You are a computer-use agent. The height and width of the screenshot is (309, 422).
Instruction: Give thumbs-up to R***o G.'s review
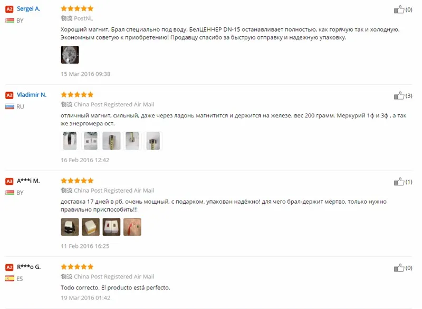[399, 267]
